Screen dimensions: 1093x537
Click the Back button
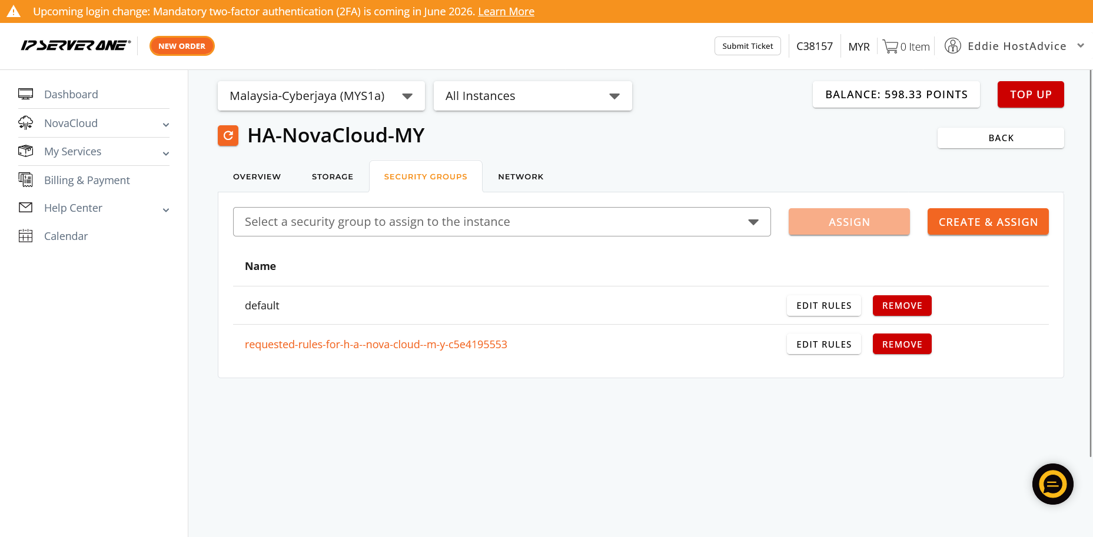(x=1001, y=138)
